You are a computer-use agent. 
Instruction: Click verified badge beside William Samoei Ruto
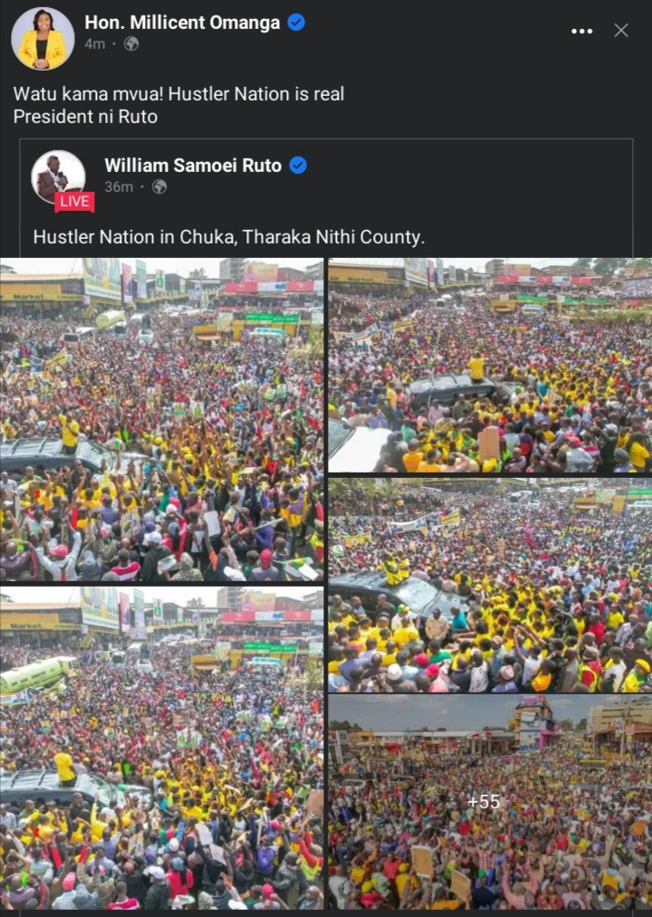click(298, 166)
